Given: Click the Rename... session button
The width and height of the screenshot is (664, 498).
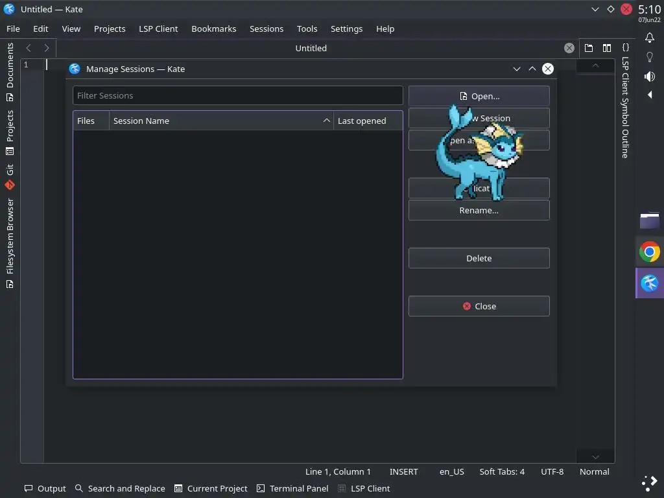Looking at the screenshot, I should (x=479, y=210).
